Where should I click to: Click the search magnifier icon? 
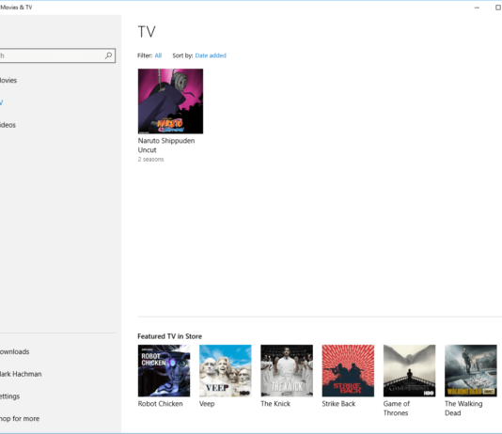point(108,55)
